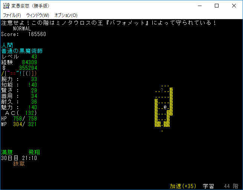Image resolution: width=243 pixels, height=190 pixels.
Task: Click the 加速(+35) speed indicator
Action: pyautogui.click(x=184, y=186)
